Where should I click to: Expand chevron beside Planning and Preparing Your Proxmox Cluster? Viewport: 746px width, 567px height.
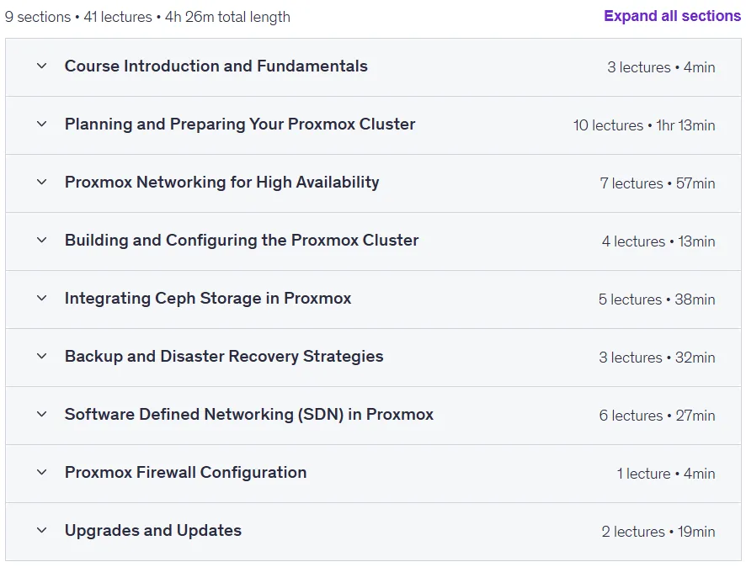42,124
